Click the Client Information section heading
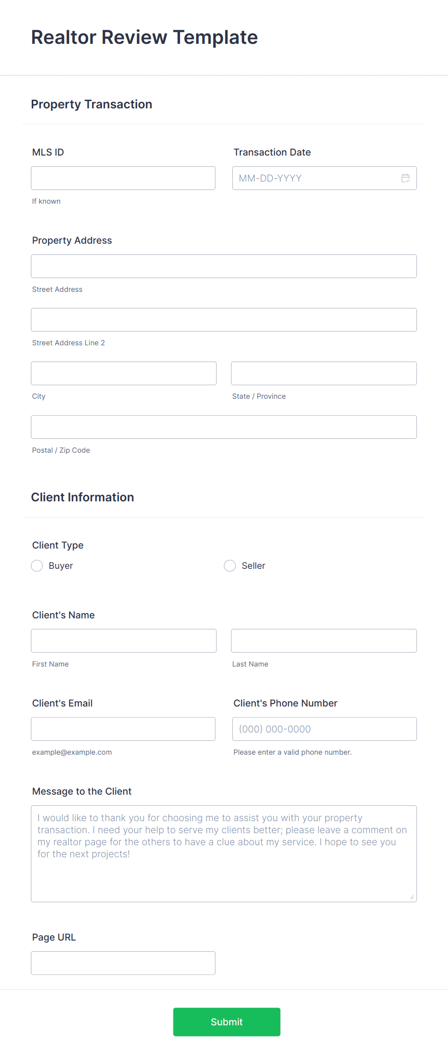 pos(82,497)
